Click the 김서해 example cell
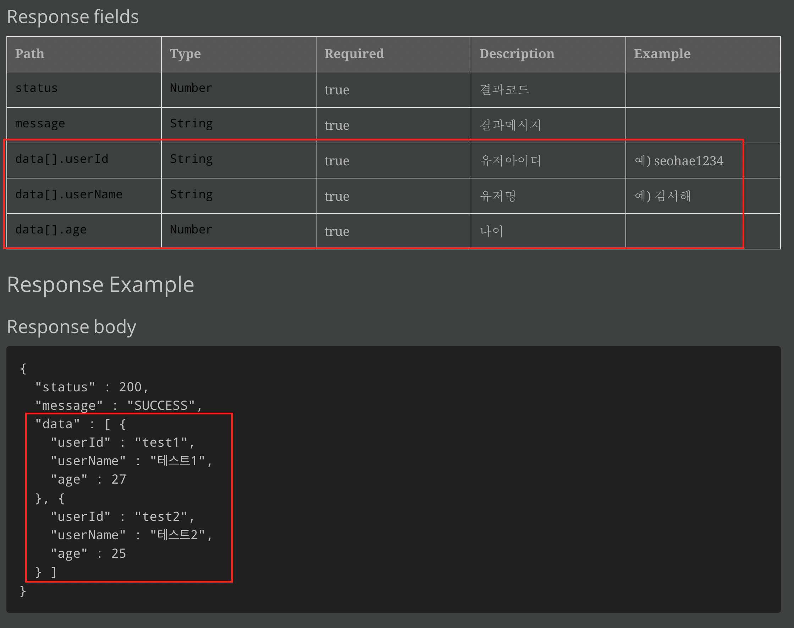794x628 pixels. pyautogui.click(x=662, y=196)
